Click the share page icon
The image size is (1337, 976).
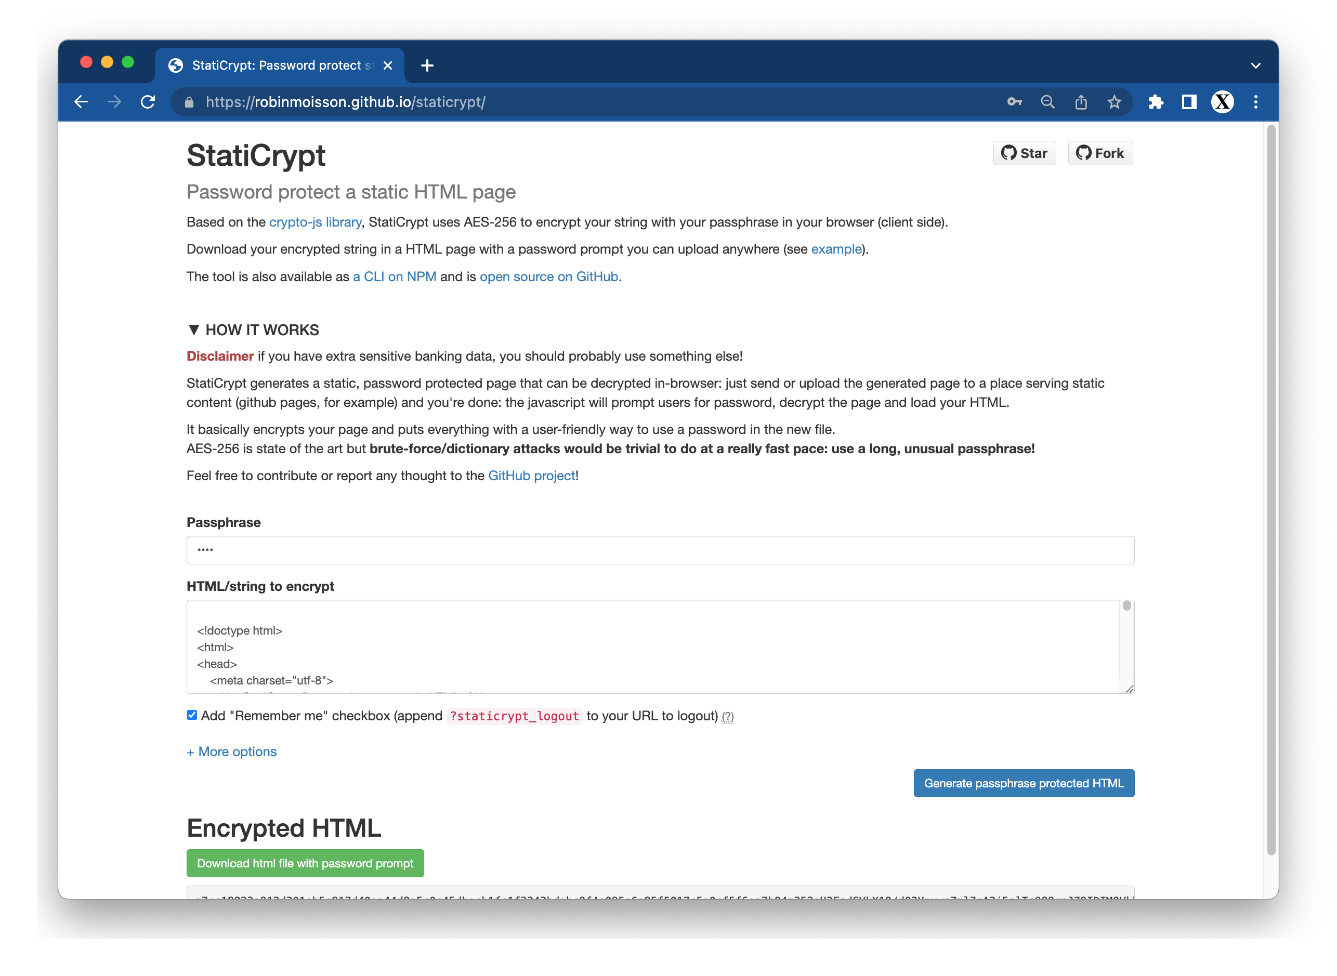pyautogui.click(x=1081, y=102)
